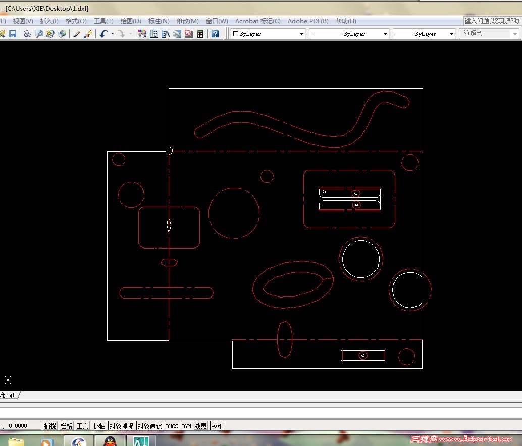Click the 3D DWF globe icon
Image resolution: width=522 pixels, height=446 pixels.
62,34
